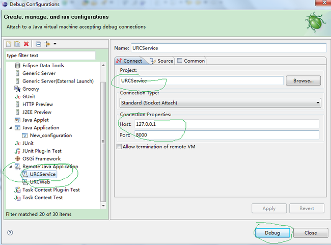The width and height of the screenshot is (331, 245).
Task: Select the Java Applet label
Action: (x=36, y=120)
